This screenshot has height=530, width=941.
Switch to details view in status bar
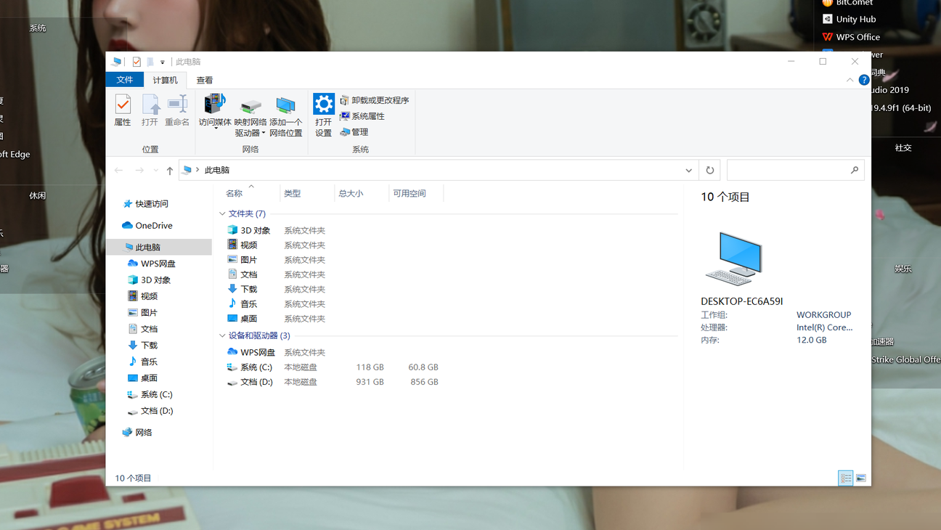tap(846, 478)
